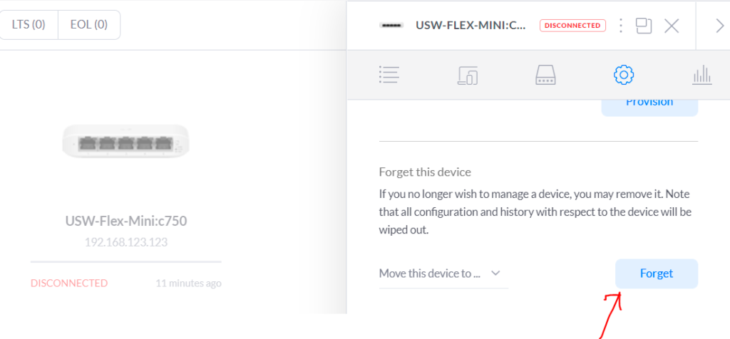730x339 pixels.
Task: Click the dropdown chevron beside Move this device
Action: [496, 273]
